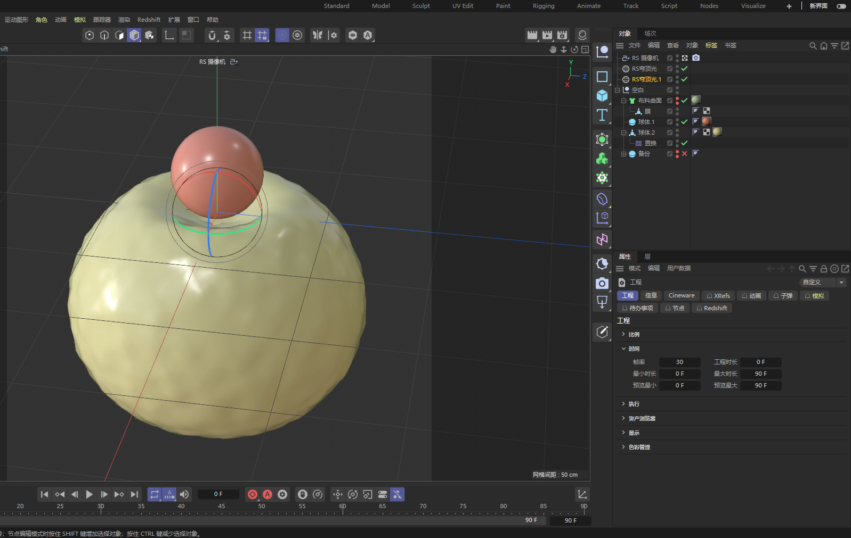
Task: Click the axis L-shaped icon in toolbar
Action: [x=169, y=35]
